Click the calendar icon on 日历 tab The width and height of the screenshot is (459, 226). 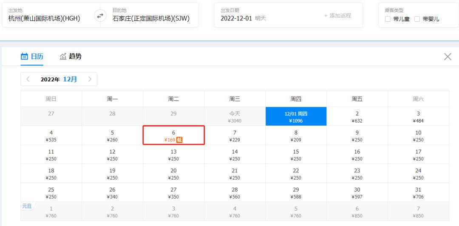(24, 56)
